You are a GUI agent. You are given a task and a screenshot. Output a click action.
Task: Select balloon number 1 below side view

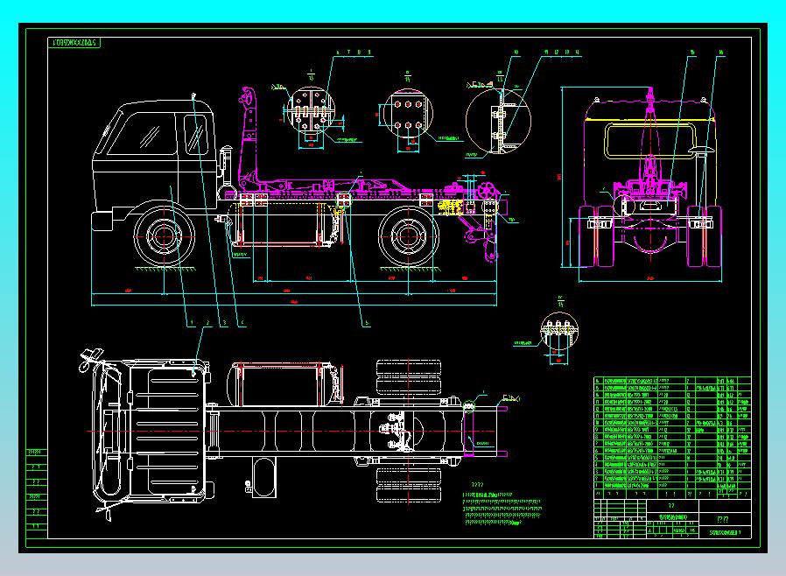coord(191,323)
